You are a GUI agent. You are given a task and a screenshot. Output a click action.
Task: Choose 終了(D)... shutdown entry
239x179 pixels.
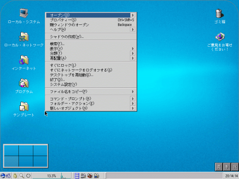pos(91,80)
